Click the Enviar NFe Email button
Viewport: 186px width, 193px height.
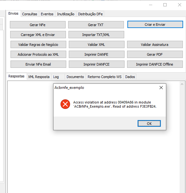pyautogui.click(x=38, y=64)
